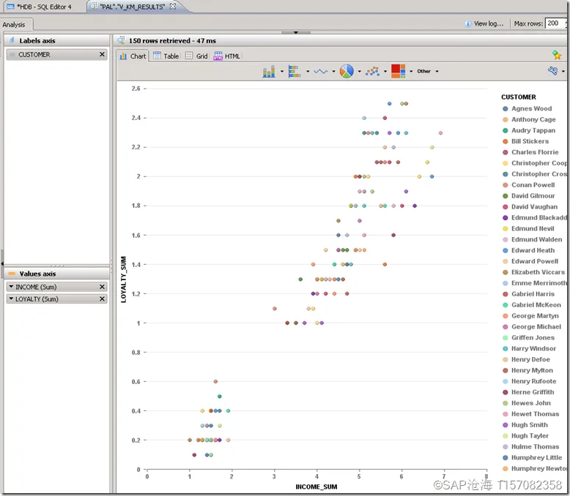
Task: Click Humphrey Little legend entry
Action: [x=532, y=457]
